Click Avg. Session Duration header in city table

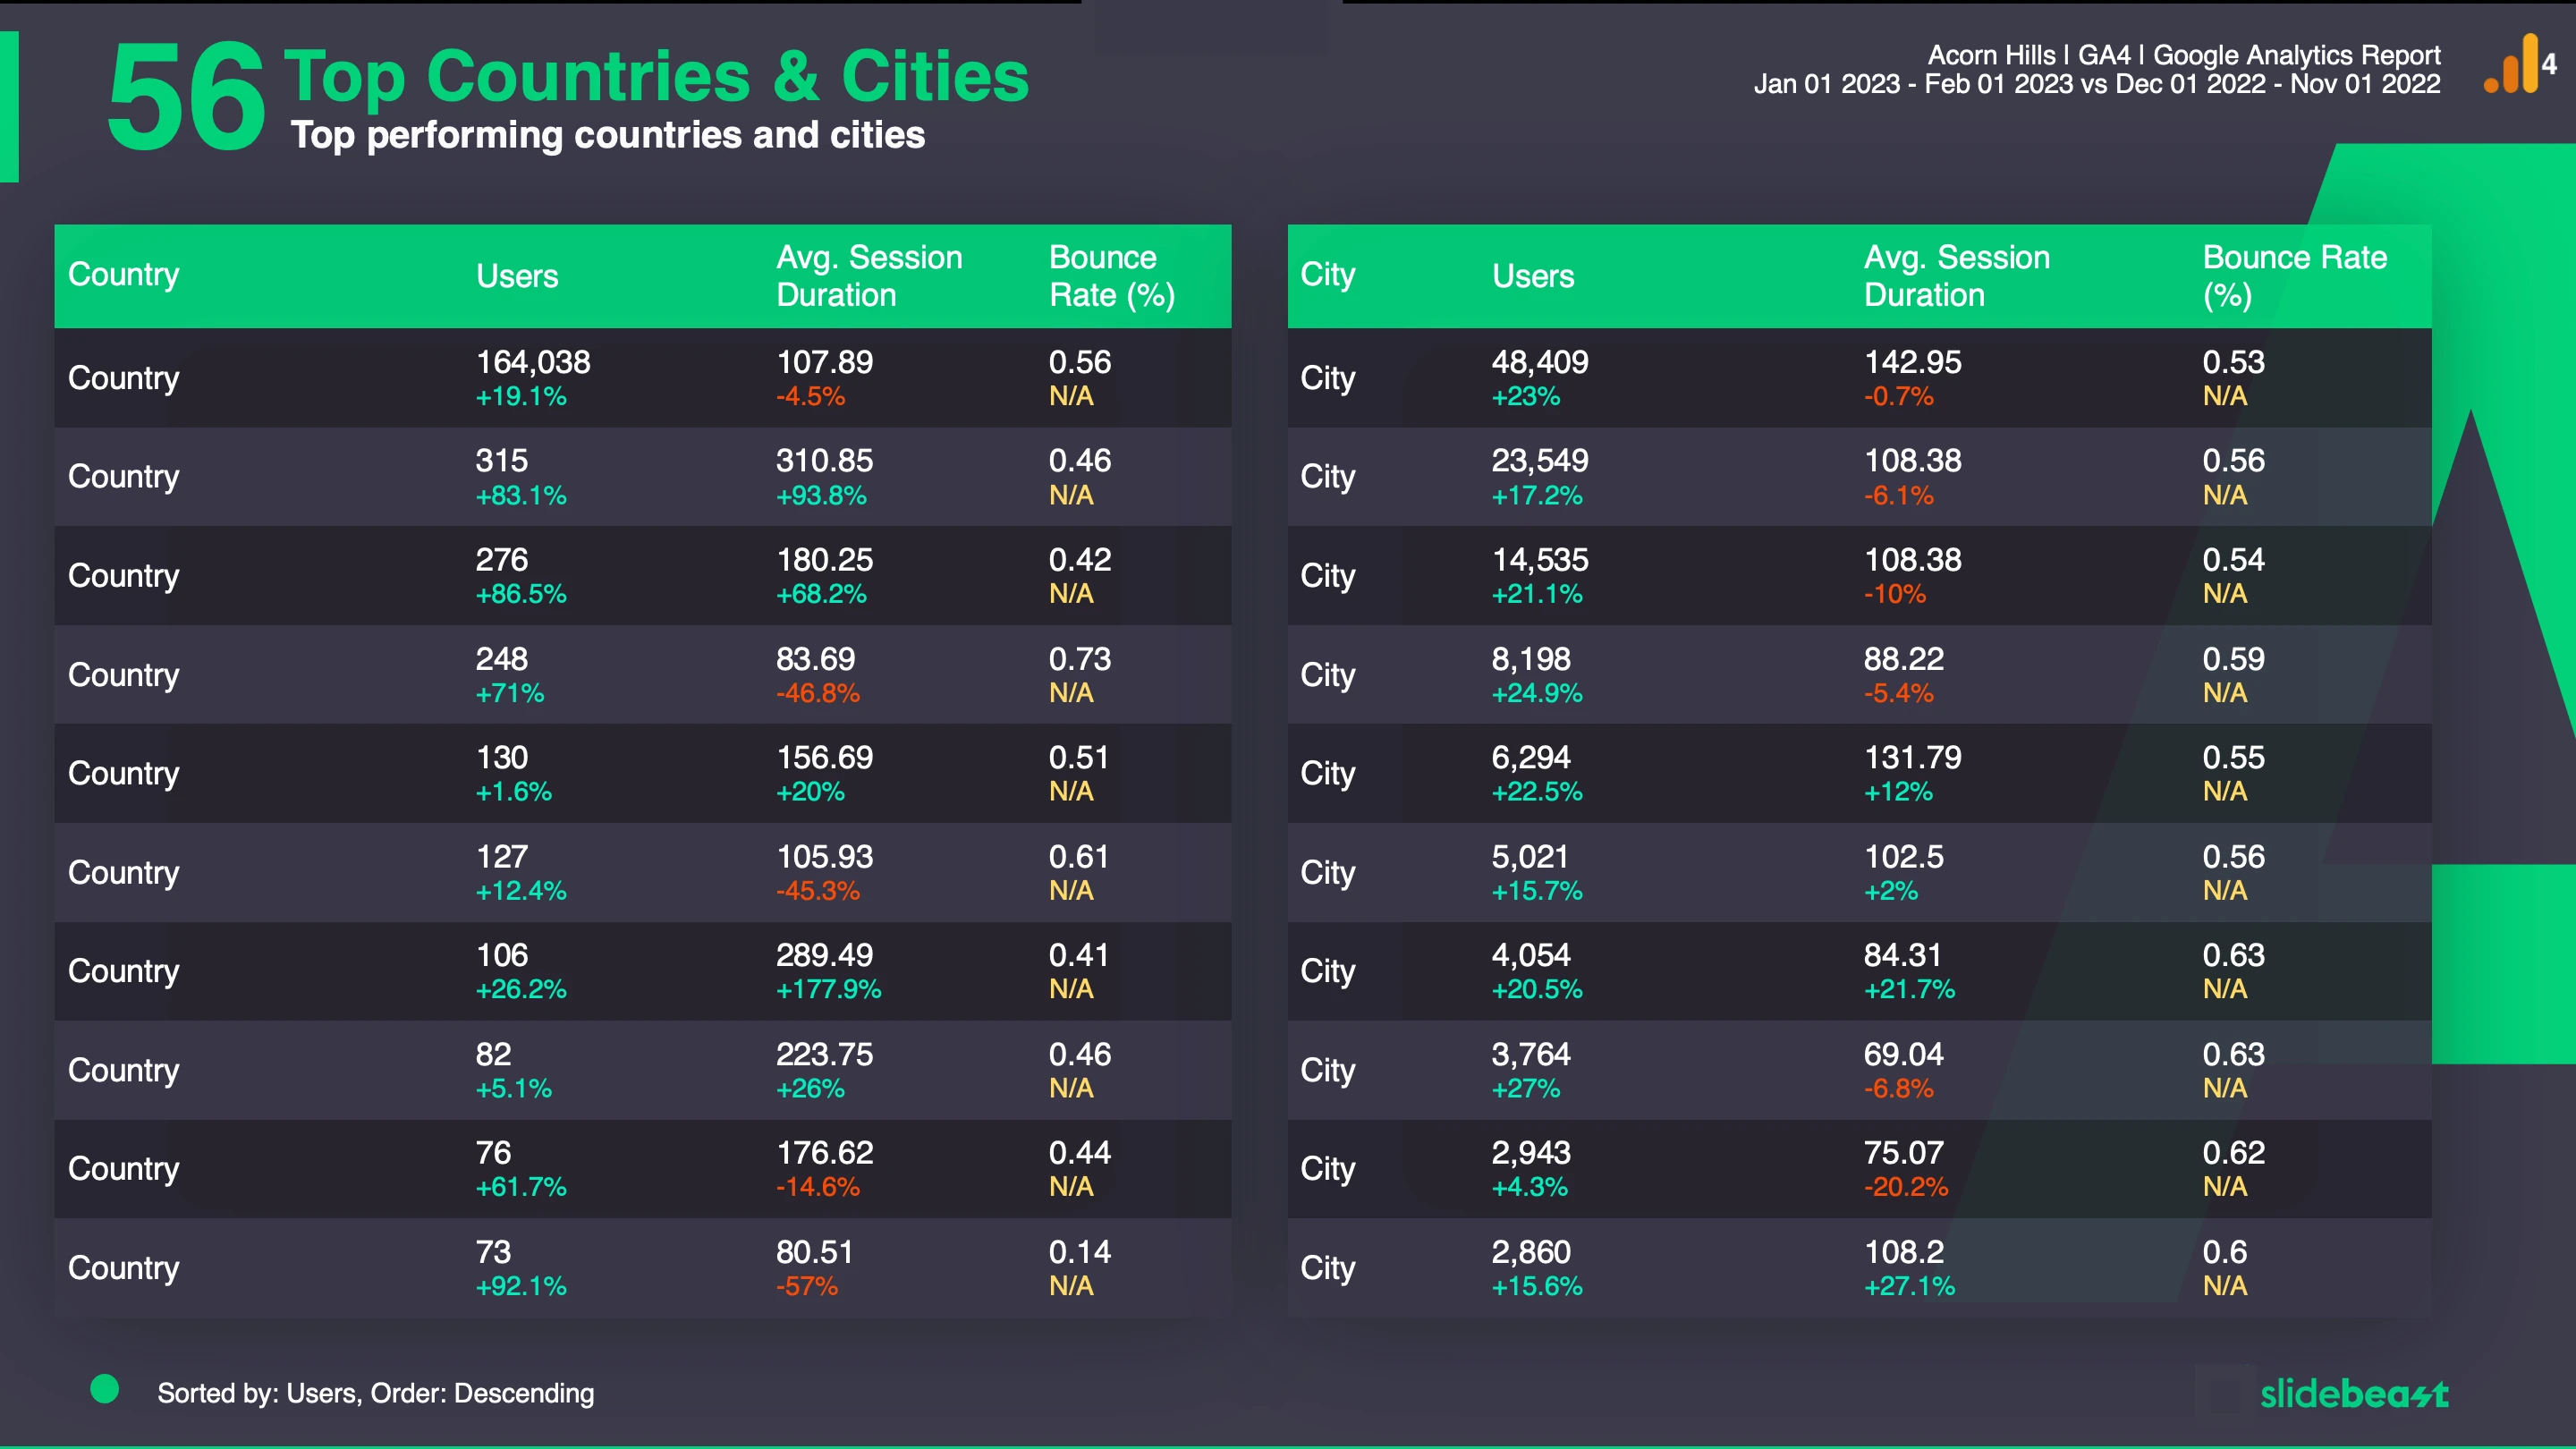coord(1957,276)
